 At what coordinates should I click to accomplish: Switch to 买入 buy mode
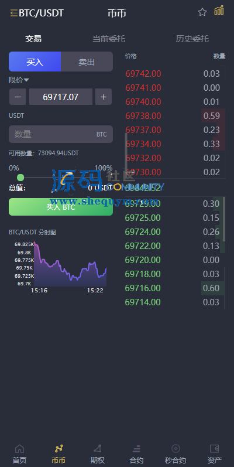(x=35, y=62)
